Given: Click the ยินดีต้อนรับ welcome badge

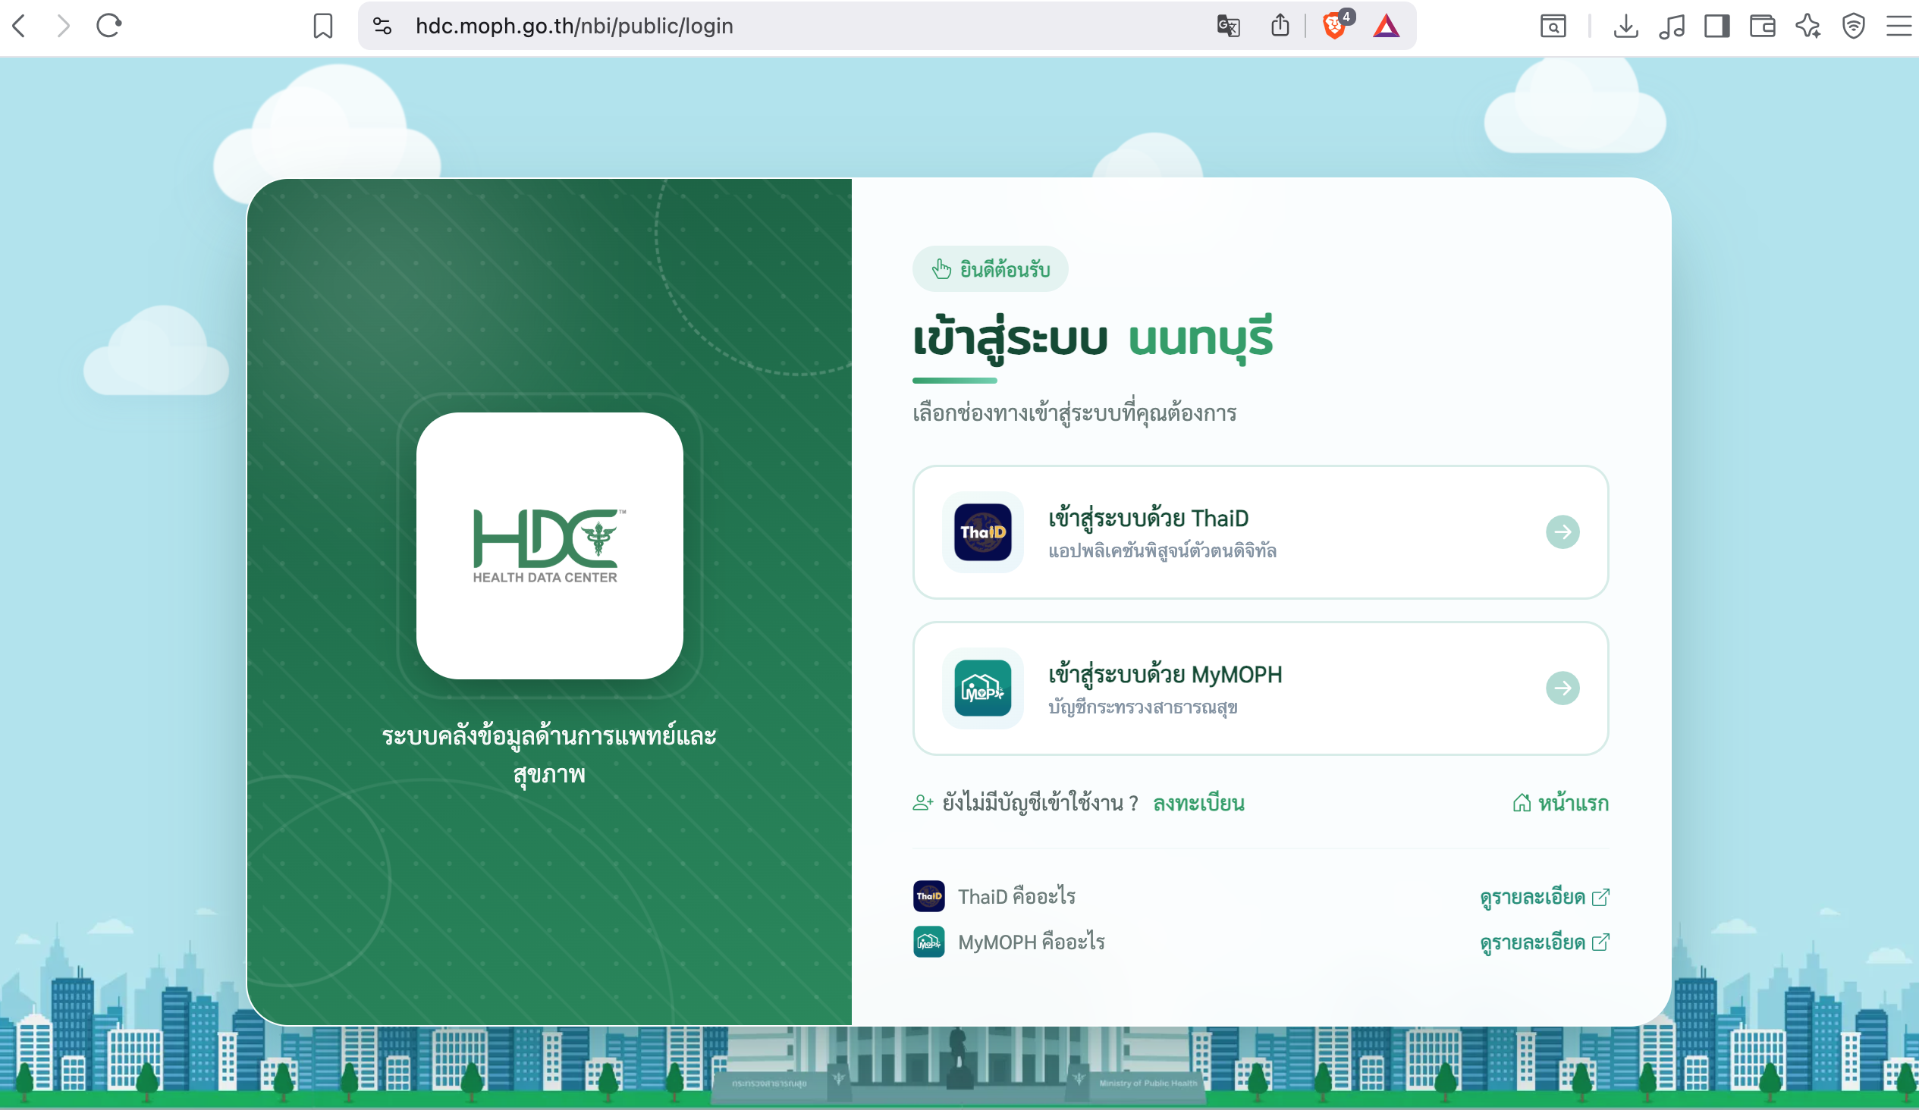Looking at the screenshot, I should point(990,268).
